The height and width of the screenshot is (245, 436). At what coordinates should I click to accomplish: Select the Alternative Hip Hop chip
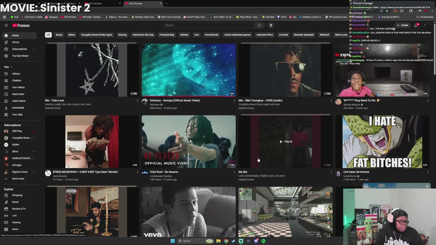[x=143, y=35]
